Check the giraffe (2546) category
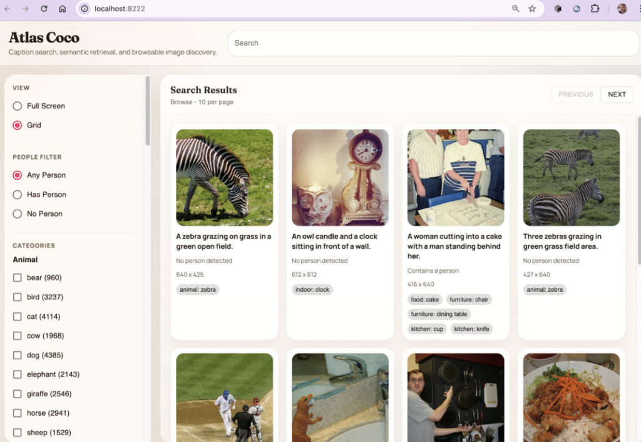641x442 pixels. click(17, 394)
